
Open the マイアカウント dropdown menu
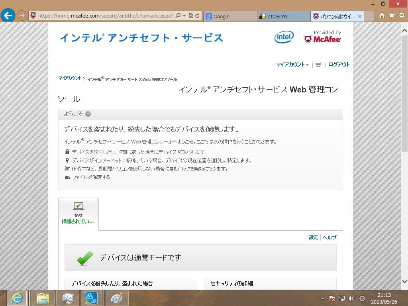pyautogui.click(x=292, y=65)
